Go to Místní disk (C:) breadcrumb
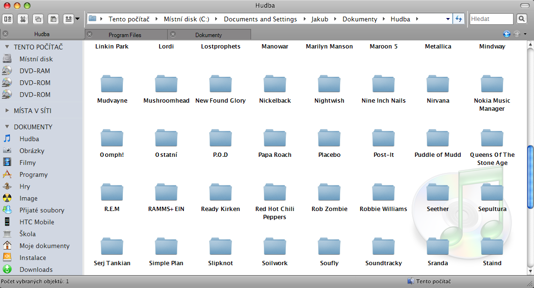534x288 pixels. 186,19
